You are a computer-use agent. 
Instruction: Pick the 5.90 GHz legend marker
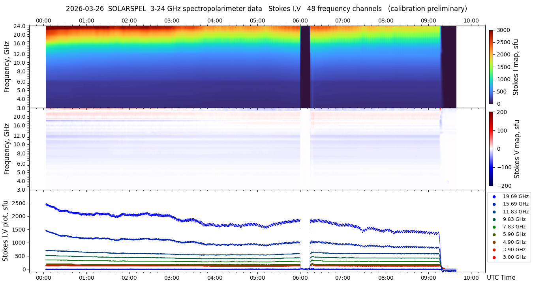tap(494, 235)
